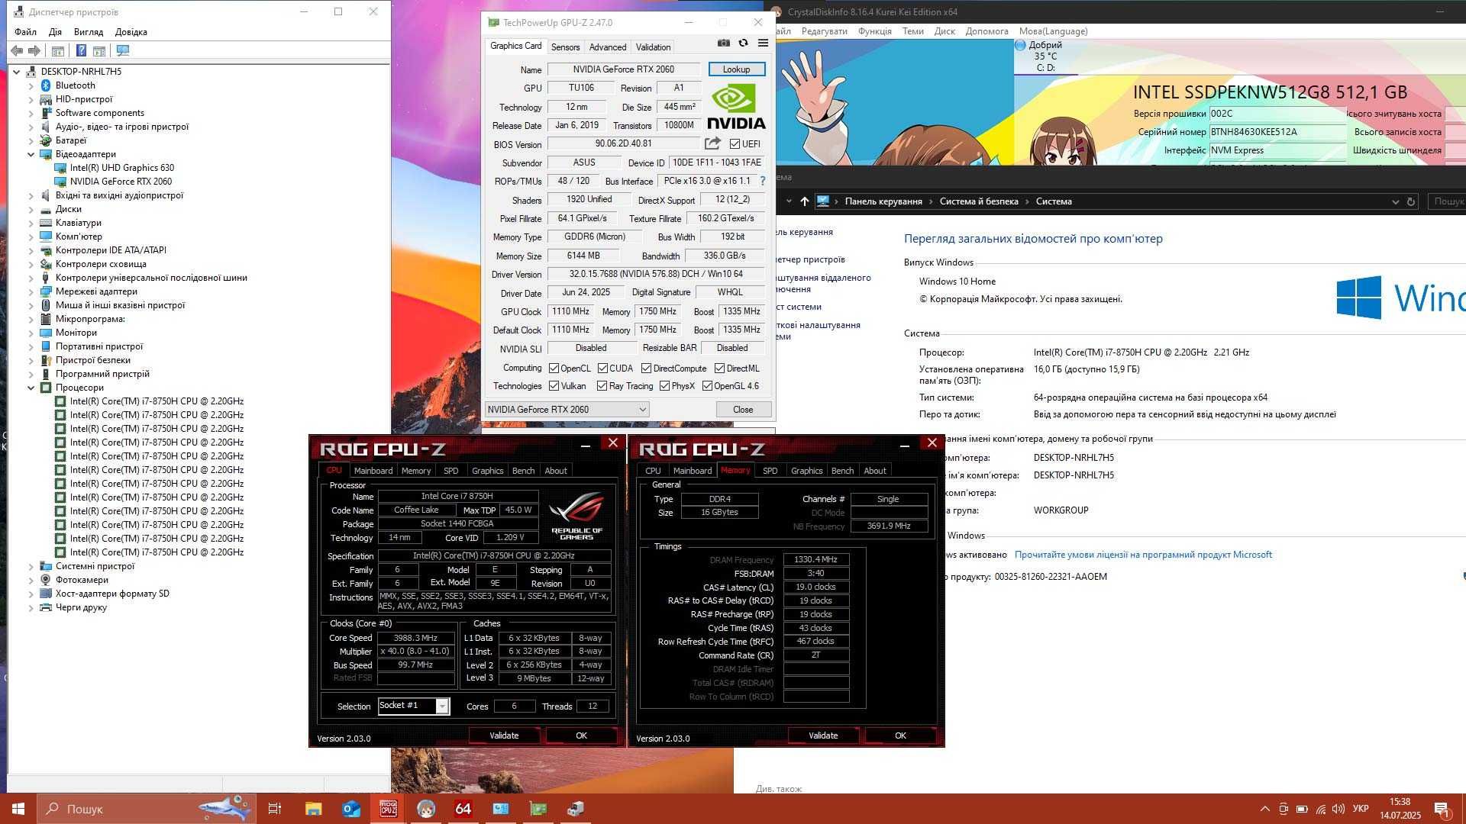Expand Монітори node in Device Manager
Viewport: 1466px width, 824px height.
tap(31, 333)
